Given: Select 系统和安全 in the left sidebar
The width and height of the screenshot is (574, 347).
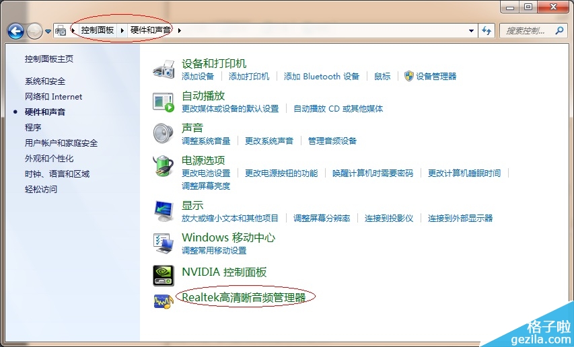Looking at the screenshot, I should (45, 81).
